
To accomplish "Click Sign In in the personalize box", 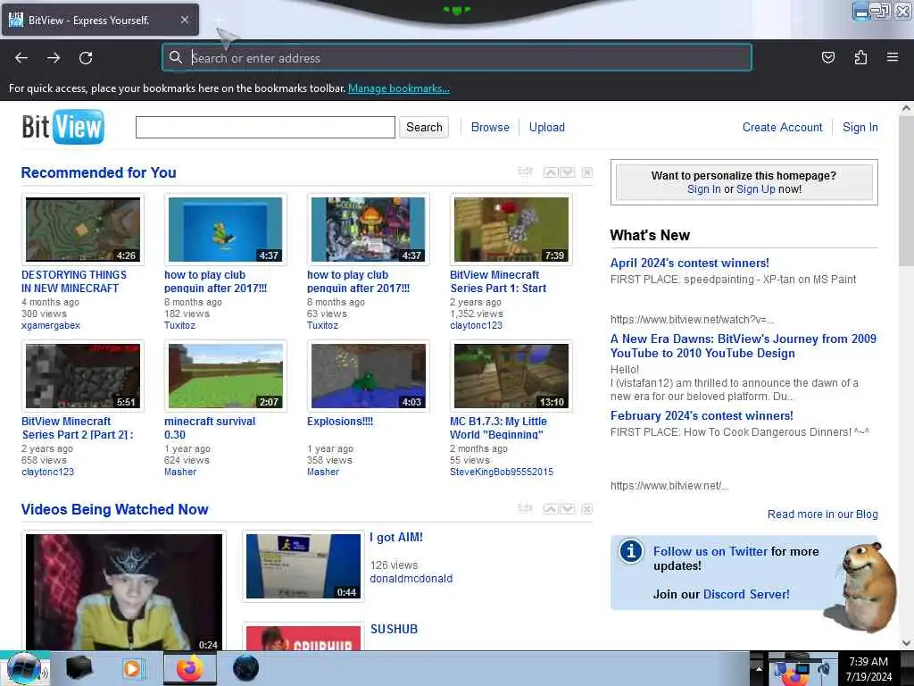I will click(x=703, y=189).
